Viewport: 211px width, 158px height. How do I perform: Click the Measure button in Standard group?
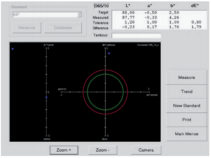point(27,27)
